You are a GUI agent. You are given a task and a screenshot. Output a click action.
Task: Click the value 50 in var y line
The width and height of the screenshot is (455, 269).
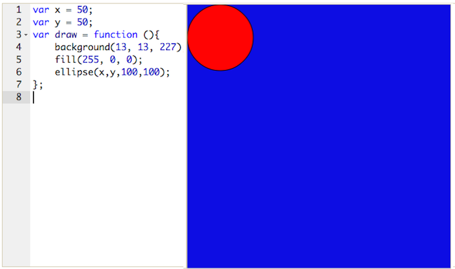point(83,22)
